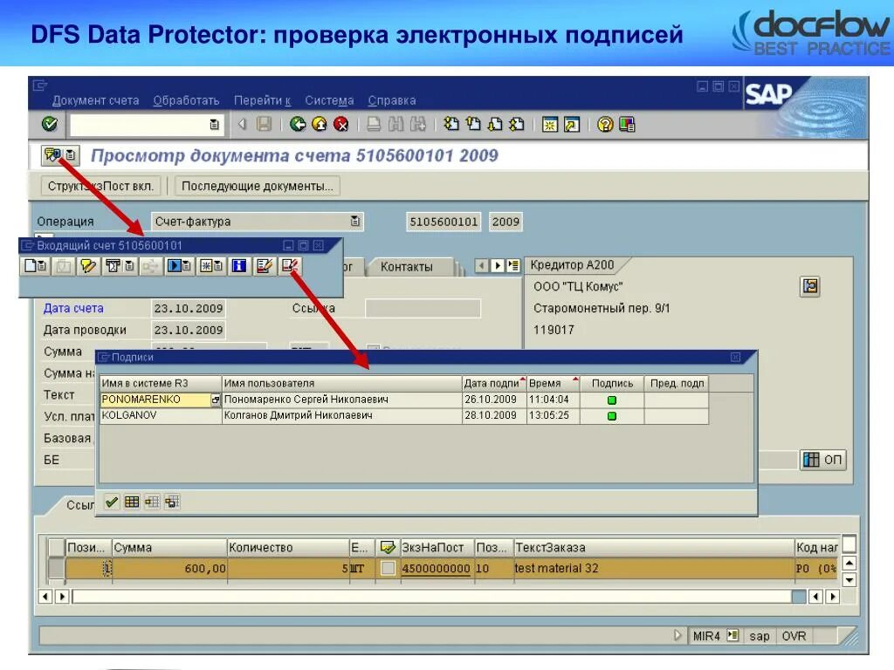
Task: Switch to the Контакты tab
Action: 407,267
